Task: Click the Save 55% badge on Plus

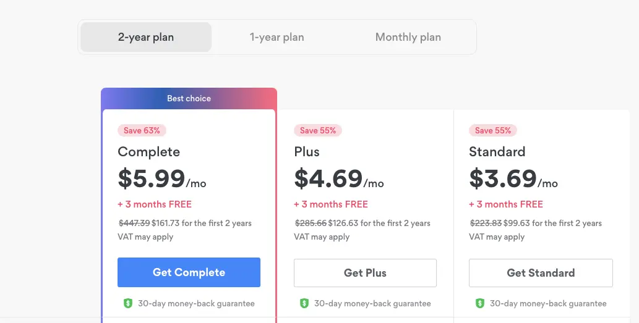Action: (x=318, y=130)
